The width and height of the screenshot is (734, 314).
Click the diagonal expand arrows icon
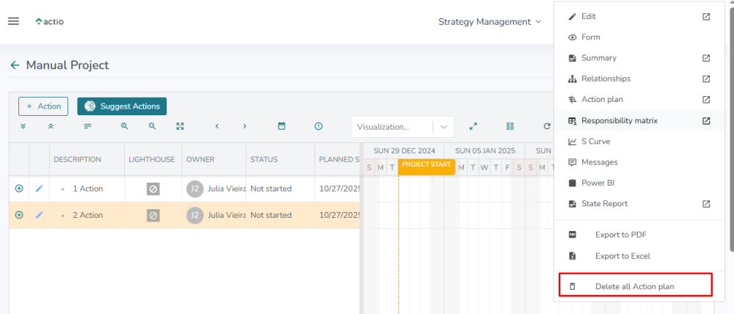tap(473, 126)
